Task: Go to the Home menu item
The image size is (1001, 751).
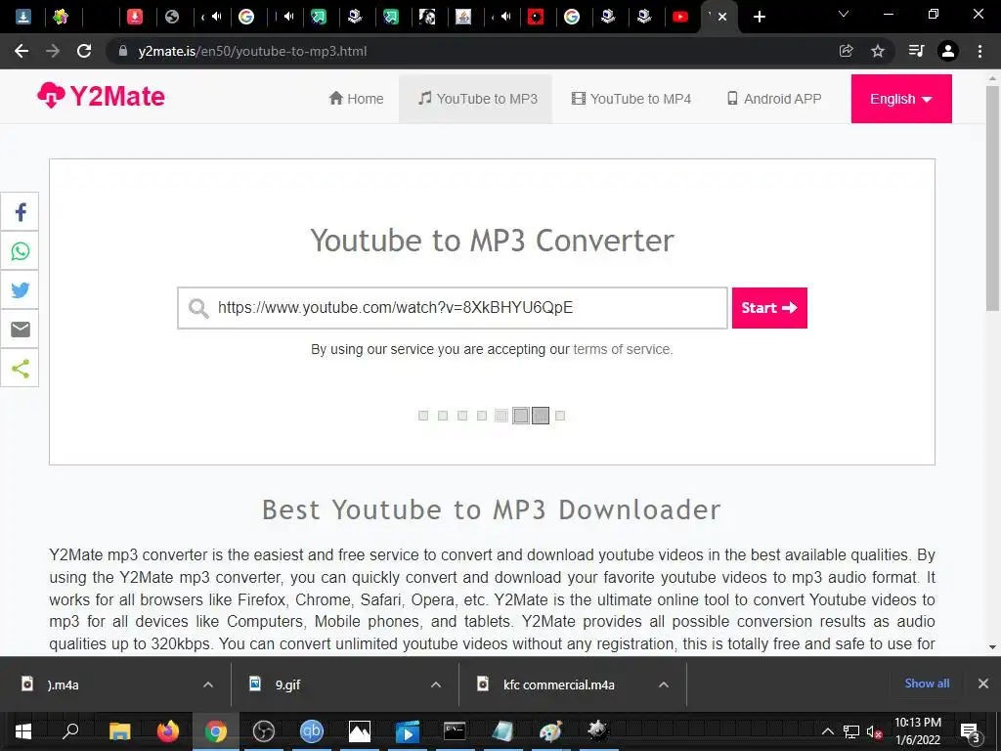Action: tap(356, 99)
